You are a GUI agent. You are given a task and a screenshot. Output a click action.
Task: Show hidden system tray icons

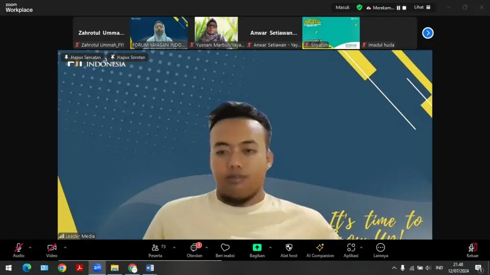coord(394,268)
